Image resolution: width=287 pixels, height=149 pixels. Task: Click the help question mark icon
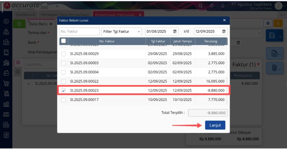coord(212,6)
